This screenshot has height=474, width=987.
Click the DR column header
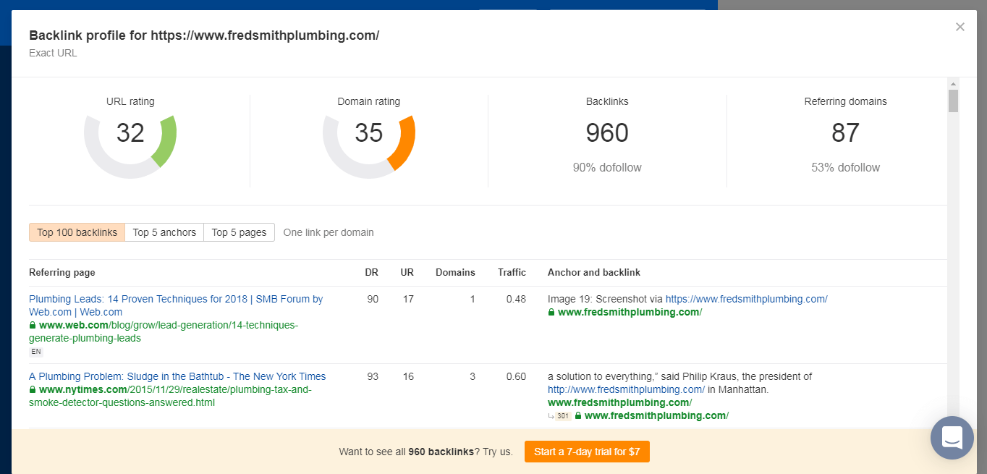371,273
